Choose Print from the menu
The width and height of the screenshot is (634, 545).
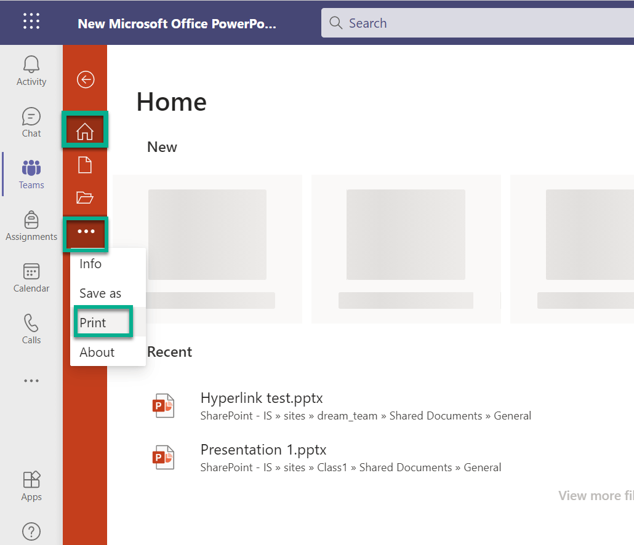click(x=108, y=323)
